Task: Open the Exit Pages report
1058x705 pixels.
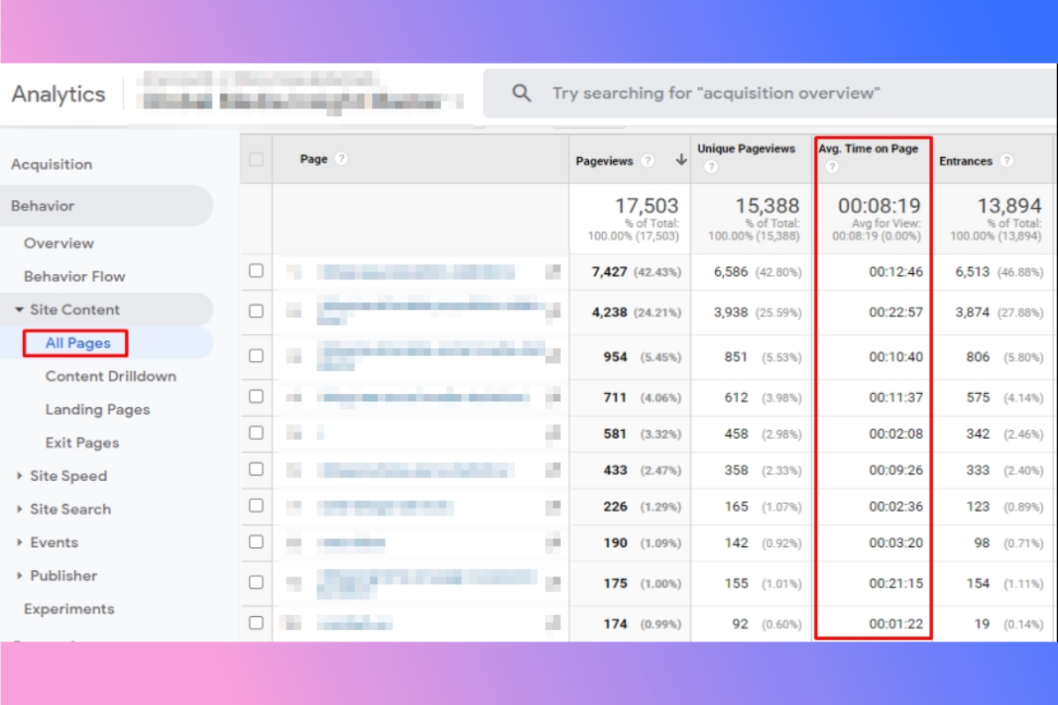Action: [x=81, y=442]
